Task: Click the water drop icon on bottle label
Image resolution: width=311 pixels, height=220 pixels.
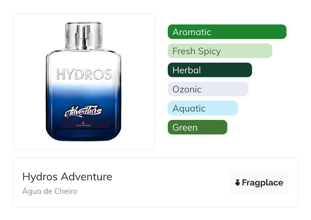Action: [83, 122]
